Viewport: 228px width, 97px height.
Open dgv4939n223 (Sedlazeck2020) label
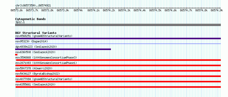[36, 47]
